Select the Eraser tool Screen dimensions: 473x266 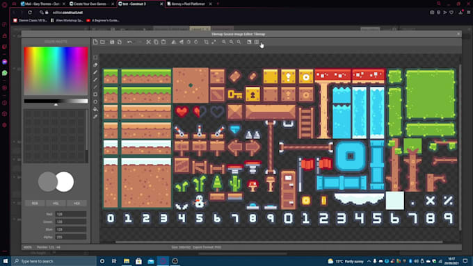pyautogui.click(x=95, y=65)
